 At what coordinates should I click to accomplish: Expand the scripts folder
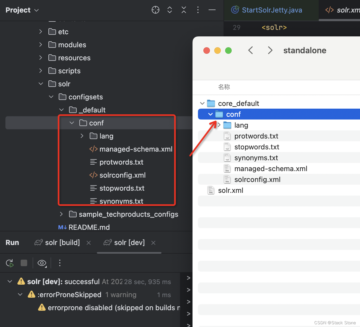coord(41,71)
